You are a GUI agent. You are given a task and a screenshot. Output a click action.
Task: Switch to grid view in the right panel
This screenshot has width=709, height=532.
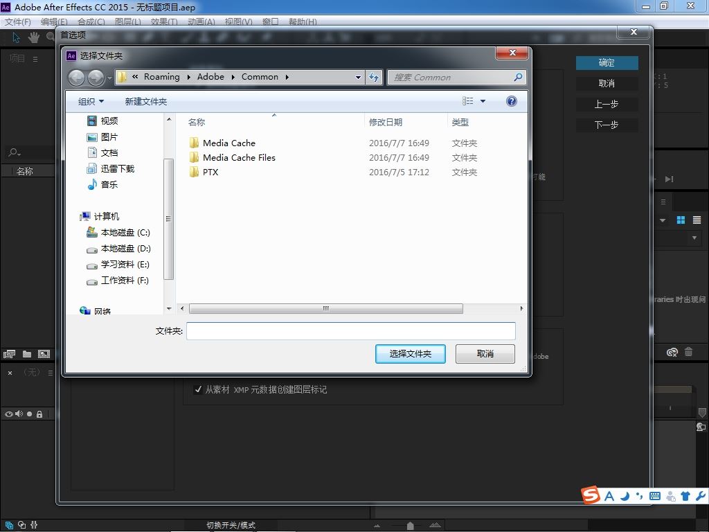681,220
